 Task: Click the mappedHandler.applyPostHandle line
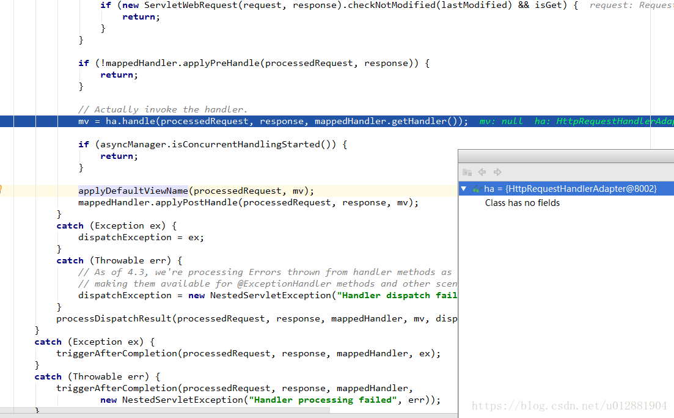point(248,202)
